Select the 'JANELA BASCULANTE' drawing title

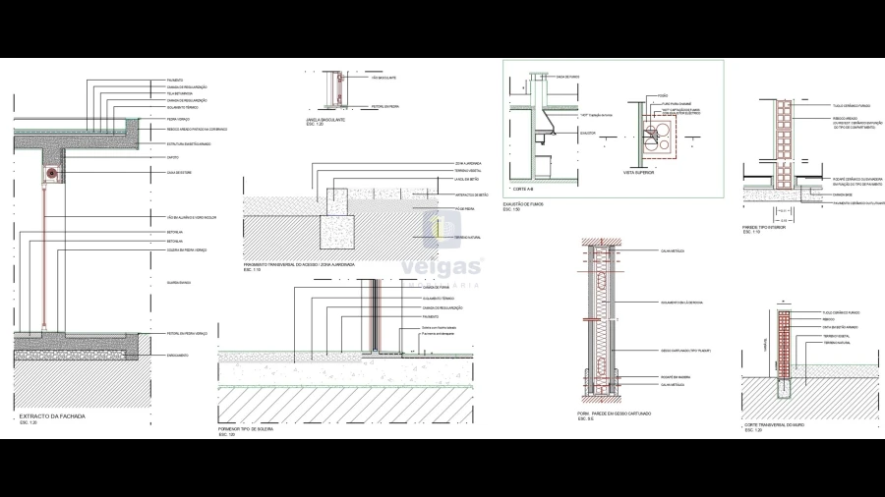tap(325, 120)
